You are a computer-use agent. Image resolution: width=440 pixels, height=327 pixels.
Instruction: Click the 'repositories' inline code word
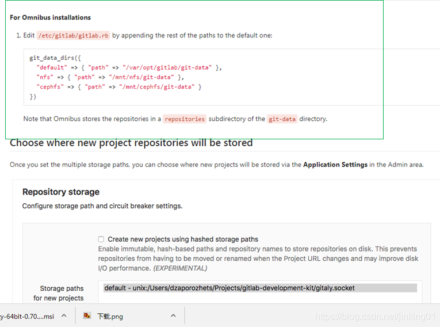point(185,119)
